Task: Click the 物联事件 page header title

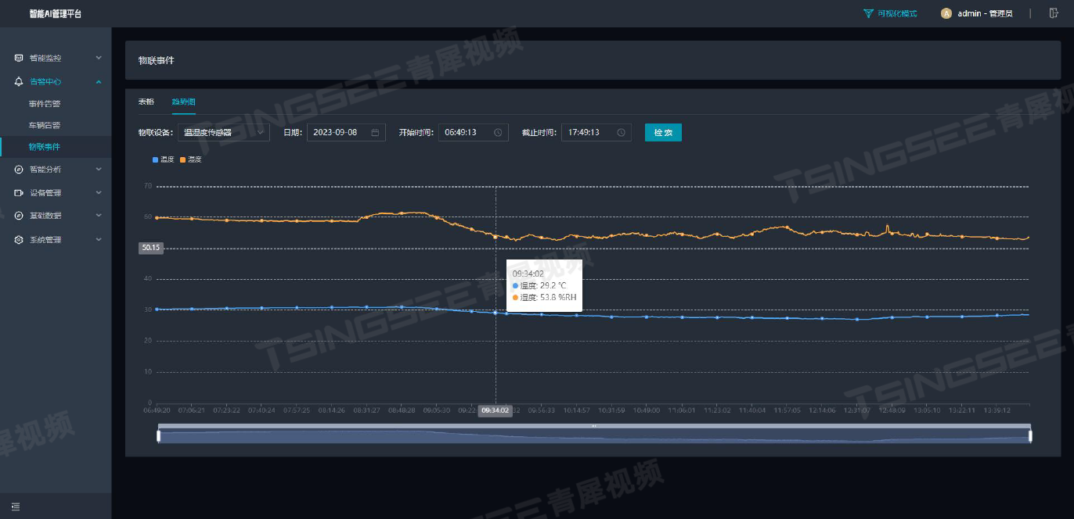Action: 156,60
